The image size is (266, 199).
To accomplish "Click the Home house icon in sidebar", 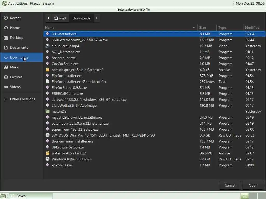I will click(x=6, y=27).
